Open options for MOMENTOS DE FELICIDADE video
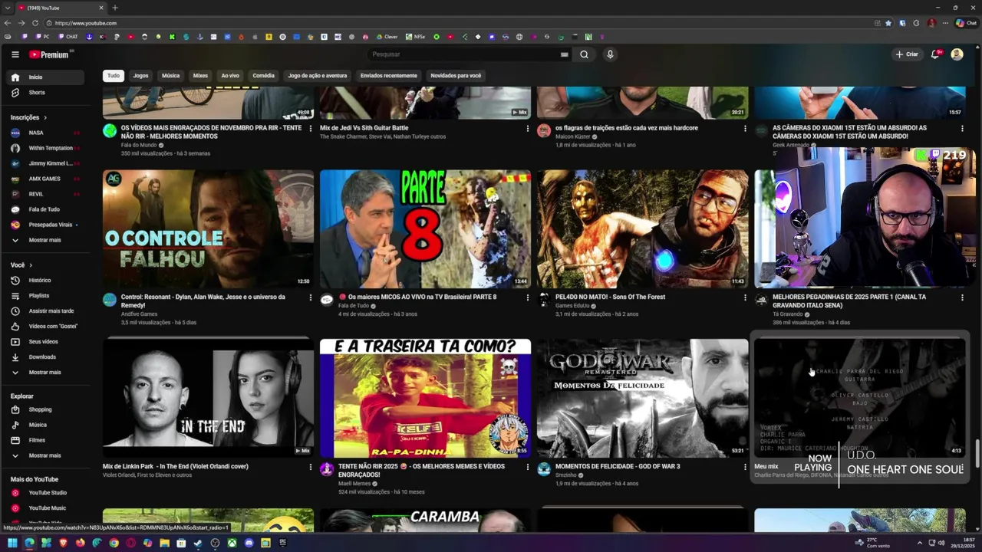 tap(745, 467)
